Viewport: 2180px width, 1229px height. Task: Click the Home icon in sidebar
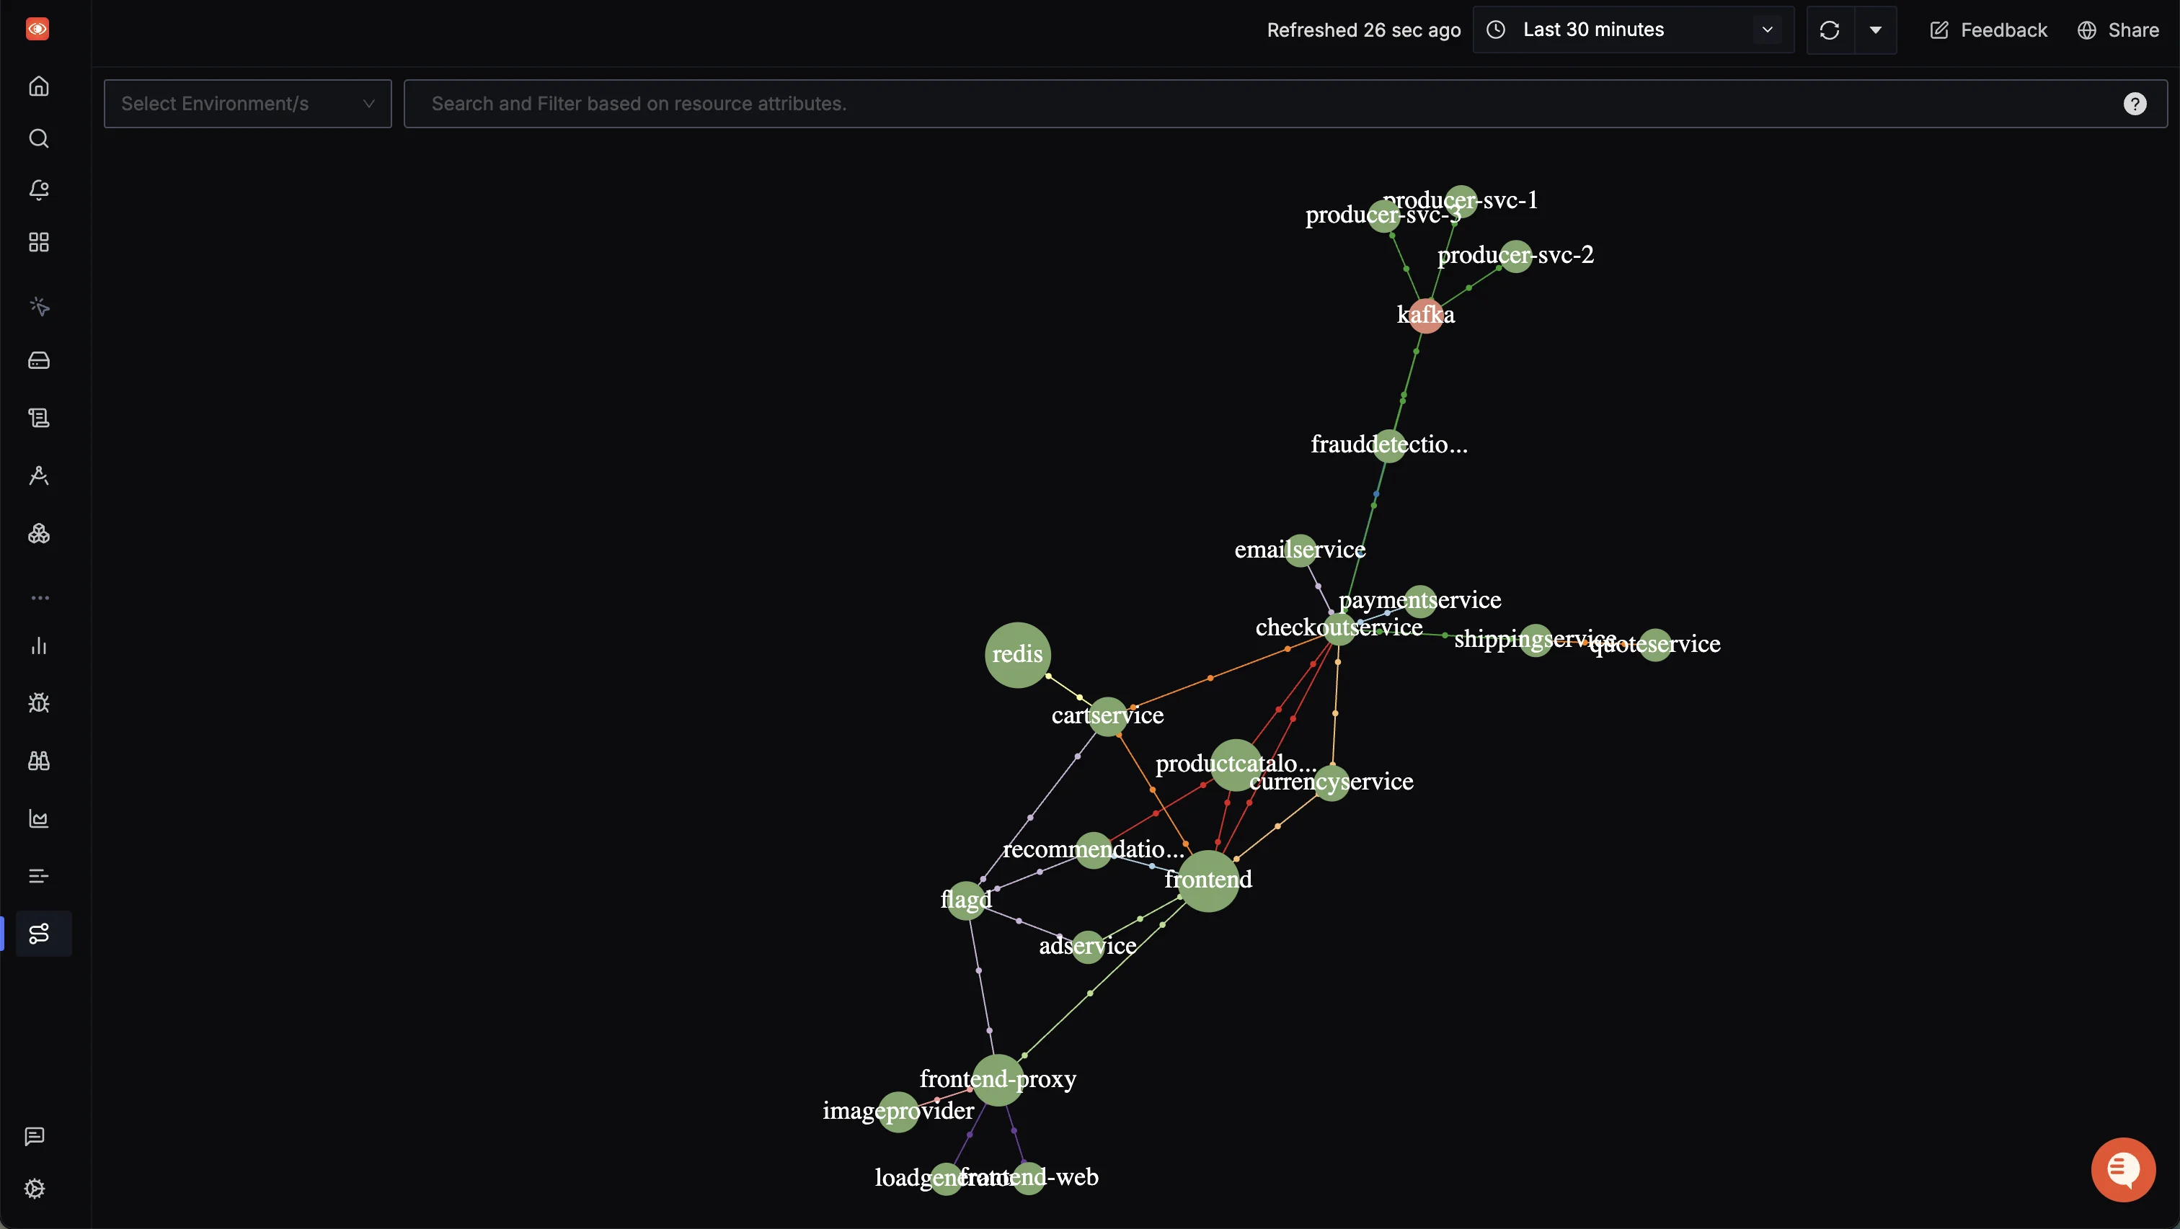39,86
